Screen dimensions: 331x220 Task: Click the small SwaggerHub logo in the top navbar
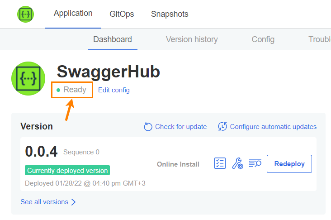point(25,14)
